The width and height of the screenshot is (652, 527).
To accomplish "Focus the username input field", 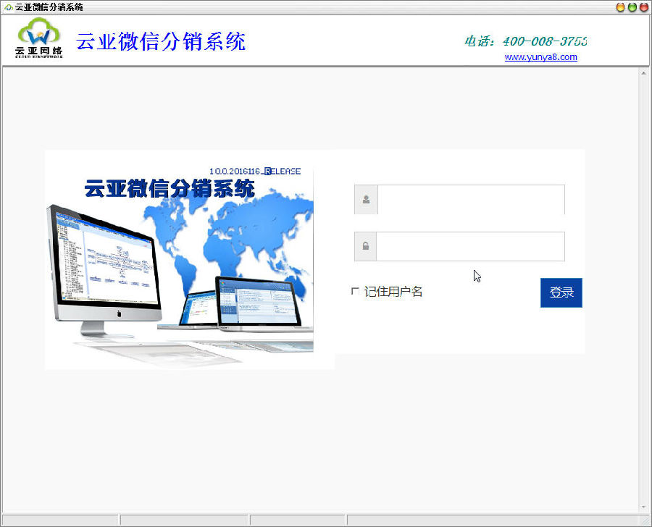I will (470, 200).
